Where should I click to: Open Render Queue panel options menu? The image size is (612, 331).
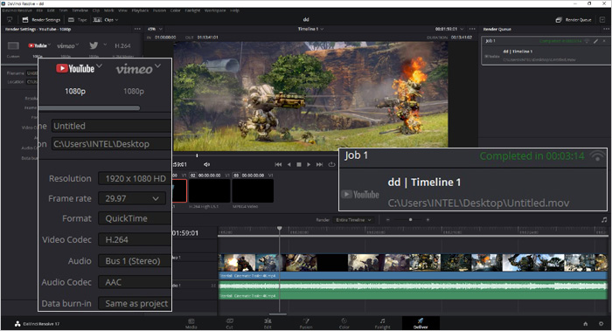[606, 29]
